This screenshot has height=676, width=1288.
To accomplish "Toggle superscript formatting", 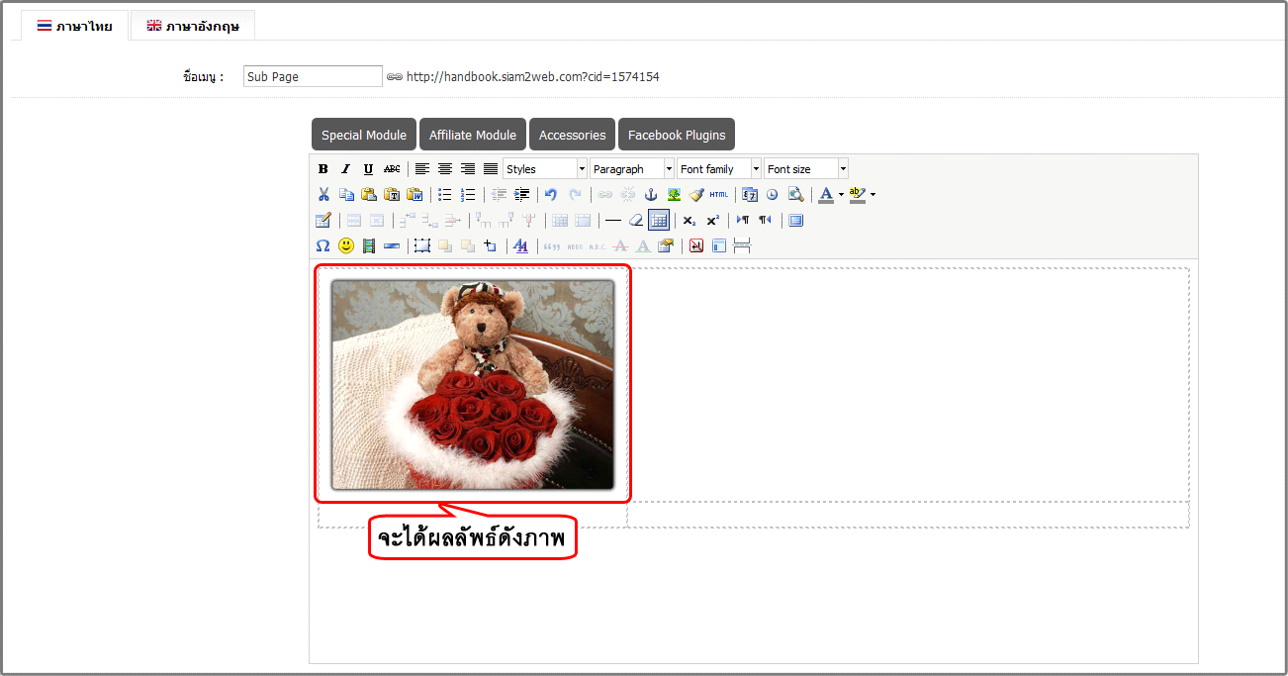I will pos(712,220).
